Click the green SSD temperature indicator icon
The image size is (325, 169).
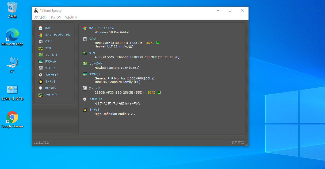pos(159,92)
